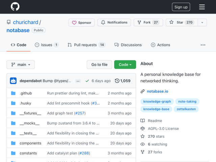This screenshot has width=216, height=162.
Task: Open the Readme link
Action: pyautogui.click(x=155, y=121)
